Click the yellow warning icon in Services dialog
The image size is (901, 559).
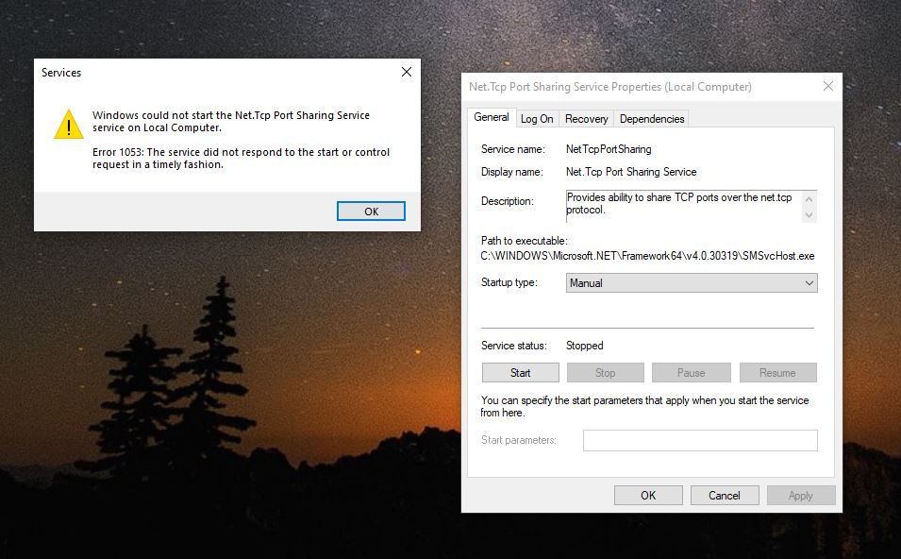click(x=69, y=125)
